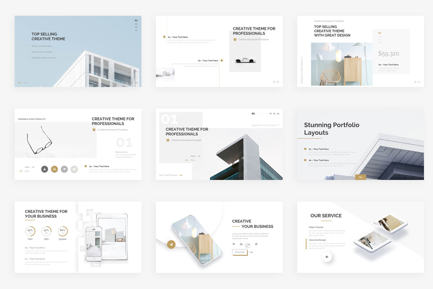This screenshot has height=289, width=433.
Task: Open the share settings icon beside the cart
Action: (74, 169)
